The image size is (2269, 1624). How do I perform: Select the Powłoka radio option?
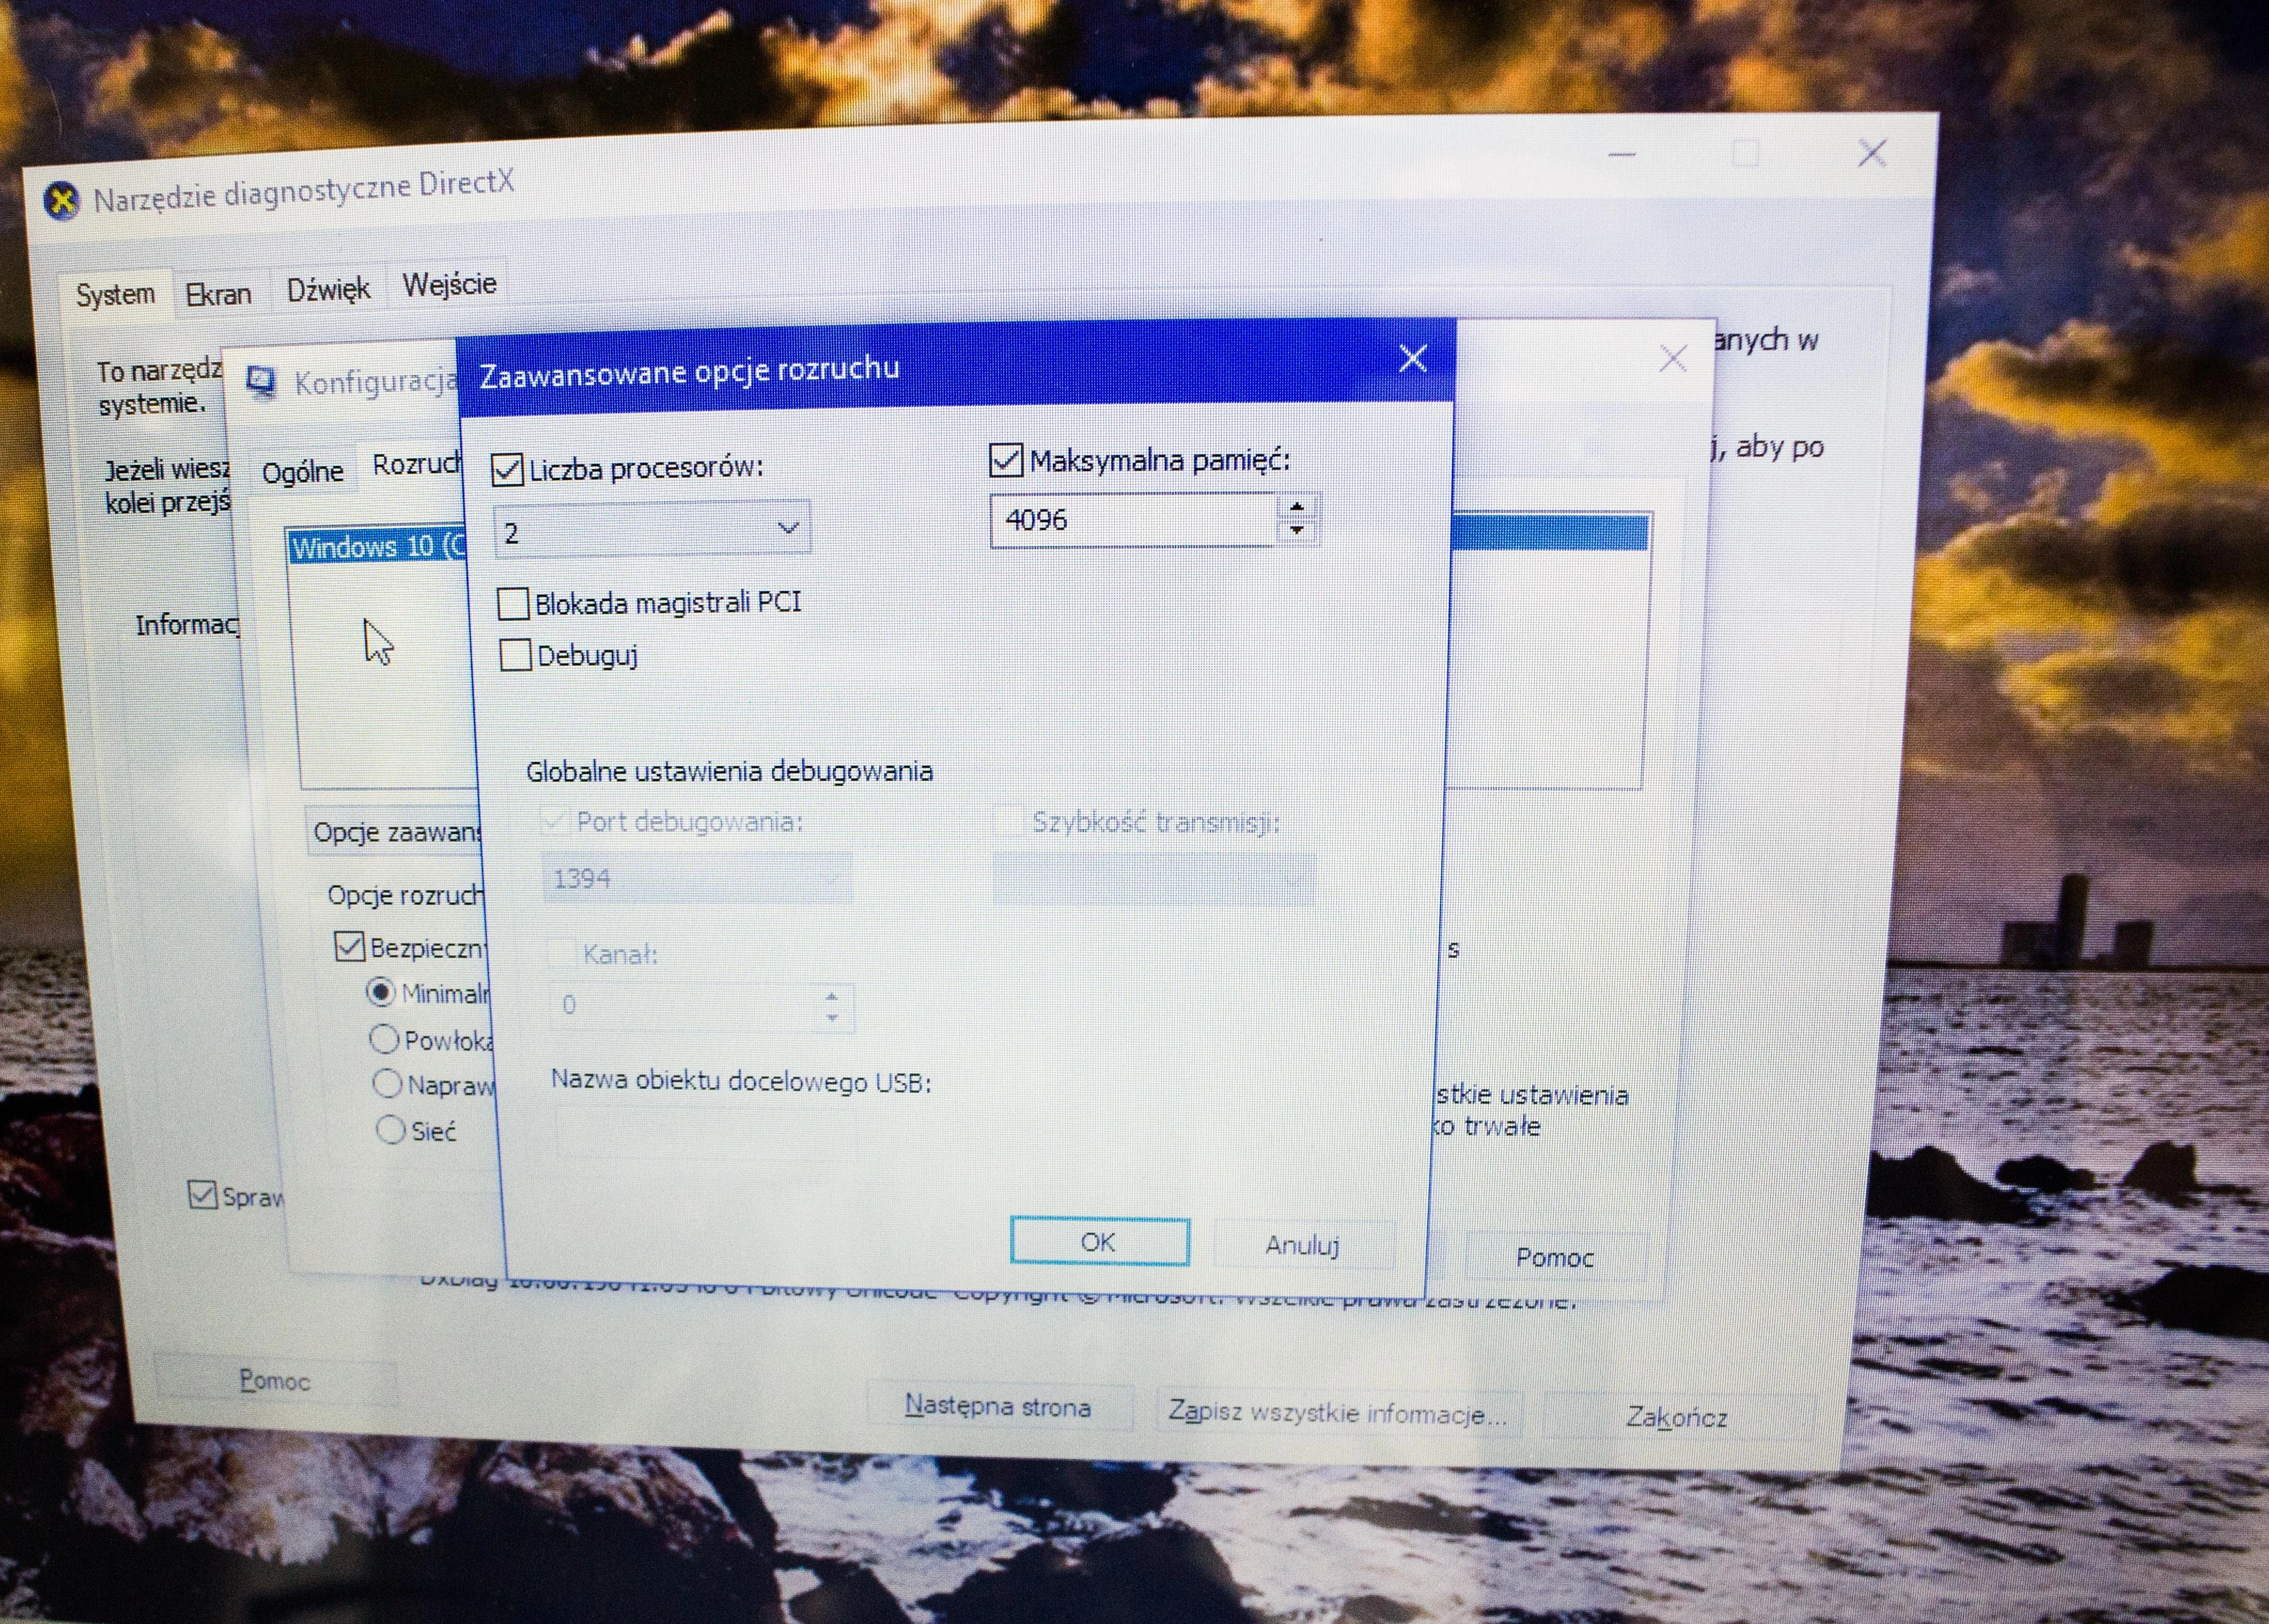[384, 1039]
